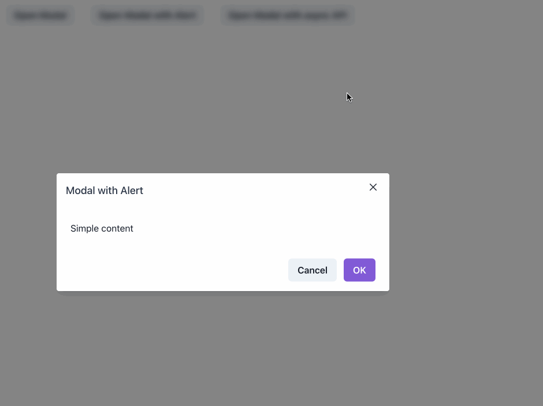Click the Simple content text

(x=102, y=228)
